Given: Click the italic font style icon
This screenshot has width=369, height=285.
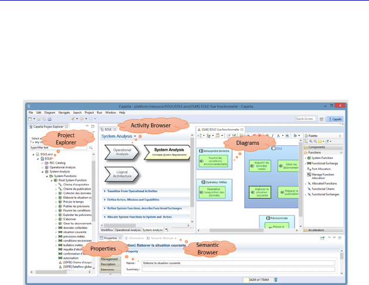Looking at the screenshot, I should 272,135.
